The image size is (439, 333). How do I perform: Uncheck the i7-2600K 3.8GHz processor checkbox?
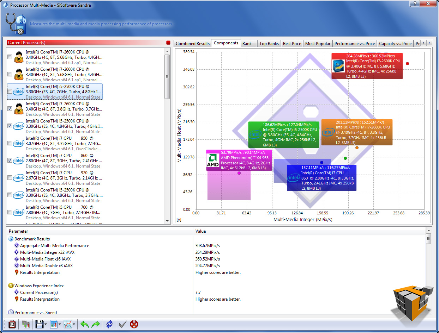[10, 109]
